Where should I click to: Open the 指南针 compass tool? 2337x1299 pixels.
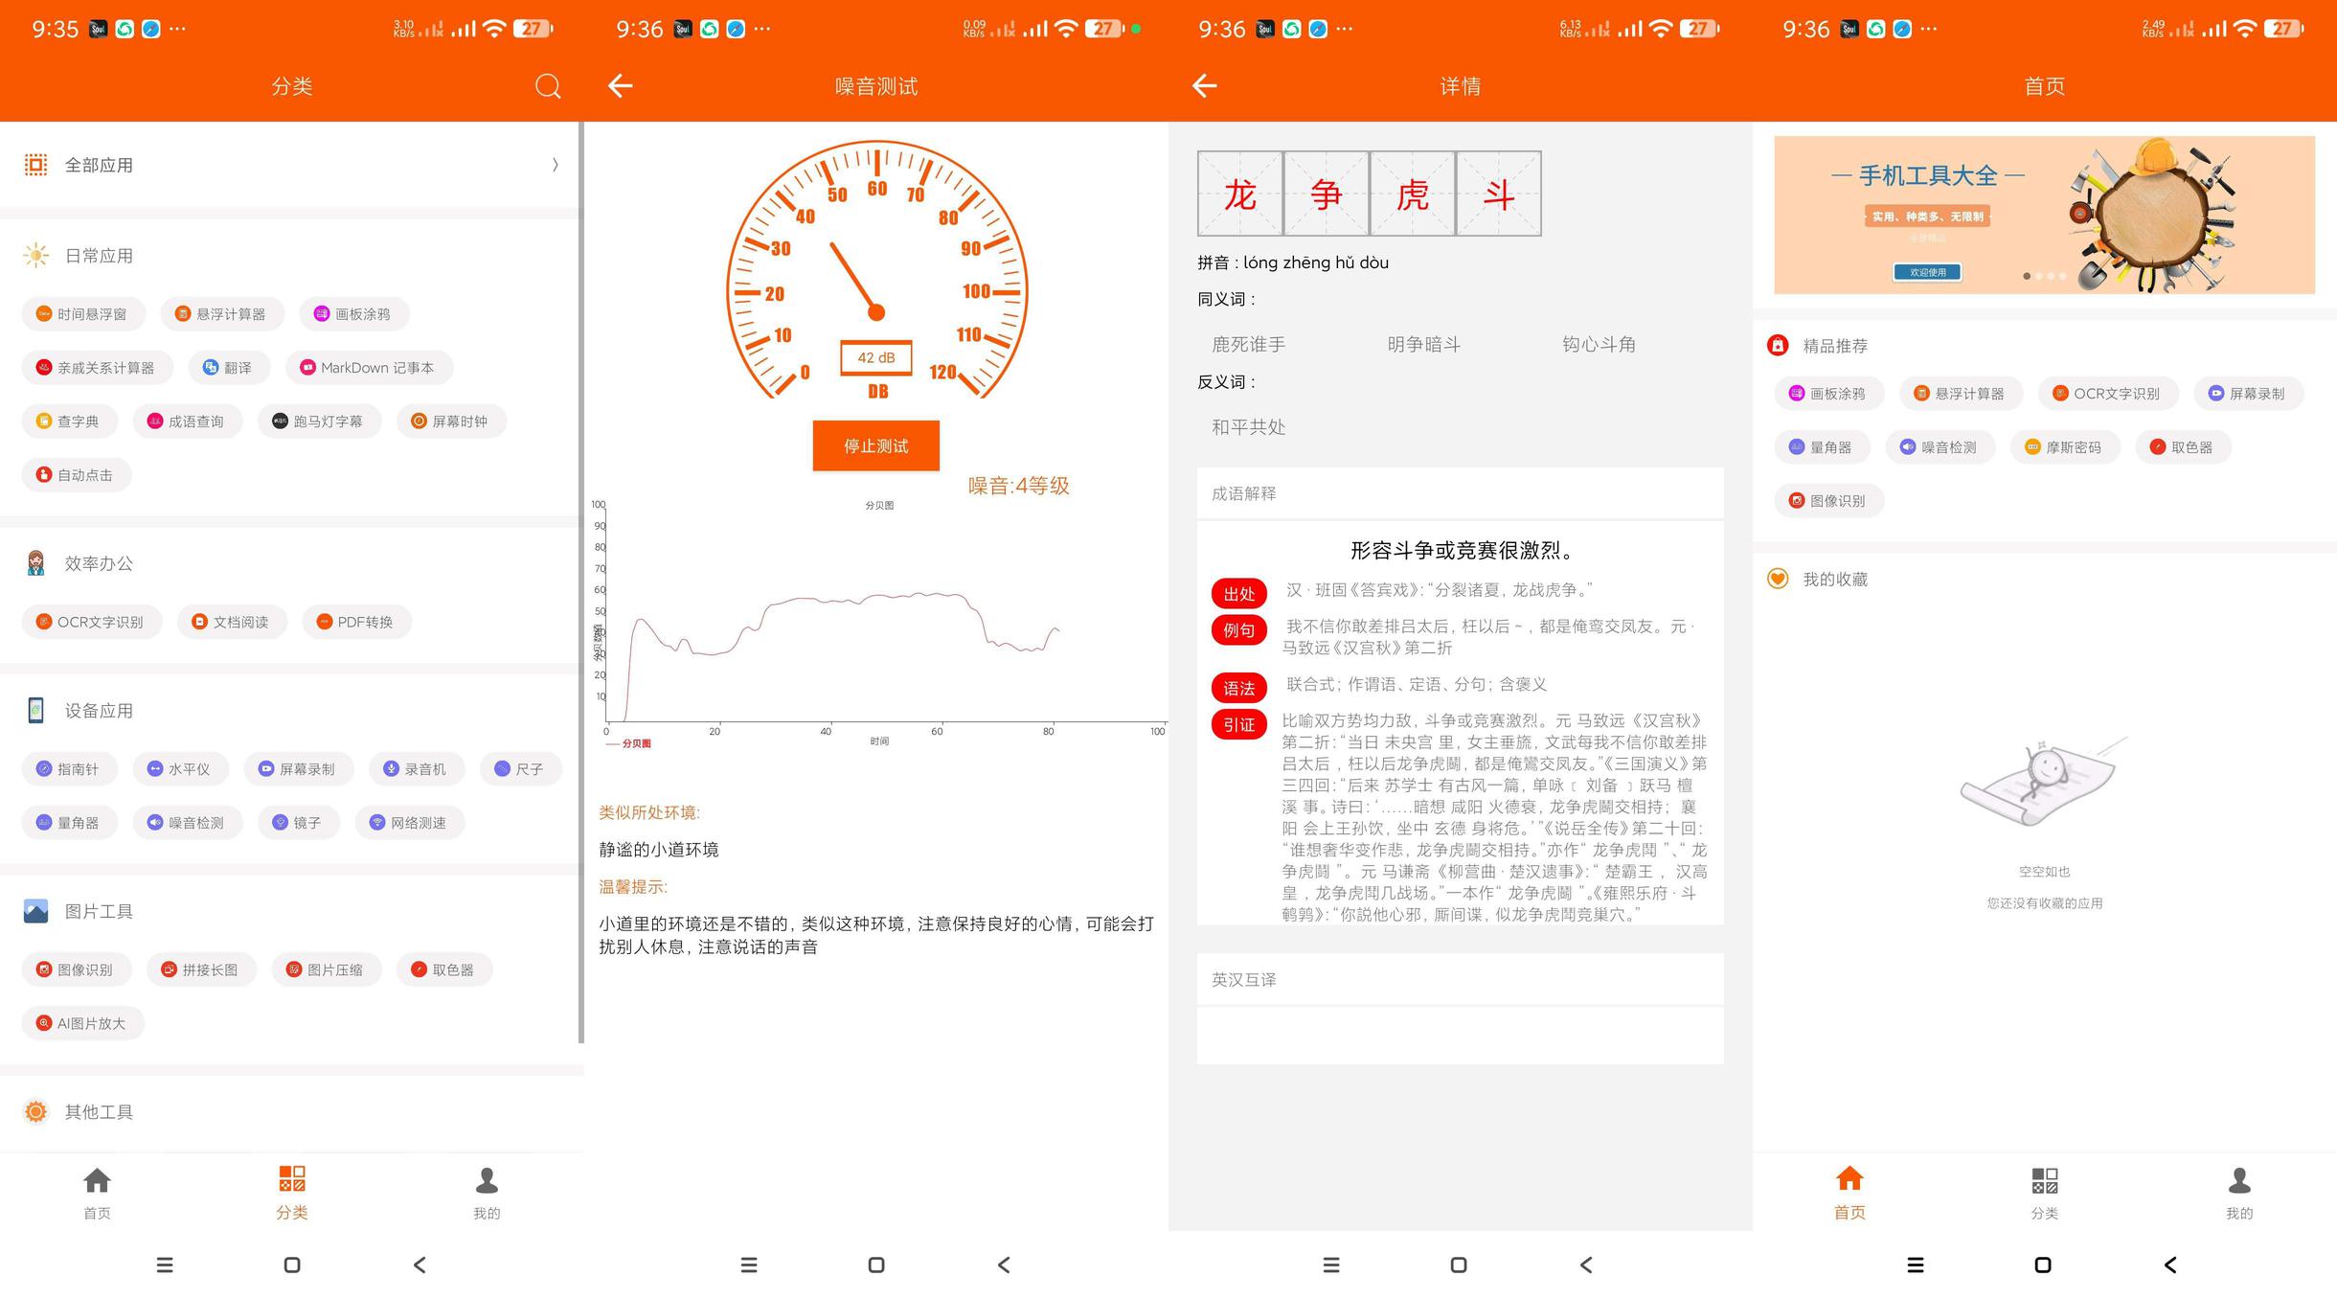[x=69, y=769]
